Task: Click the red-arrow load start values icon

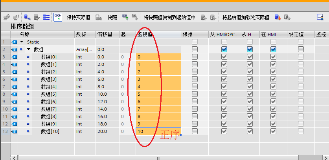Action: click(x=278, y=17)
